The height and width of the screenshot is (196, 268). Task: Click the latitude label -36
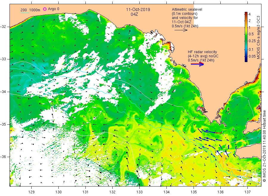[x=3, y=157]
